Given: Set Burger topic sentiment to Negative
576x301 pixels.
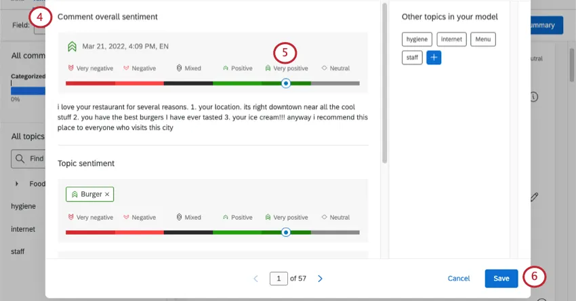Looking at the screenshot, I should coord(140,218).
